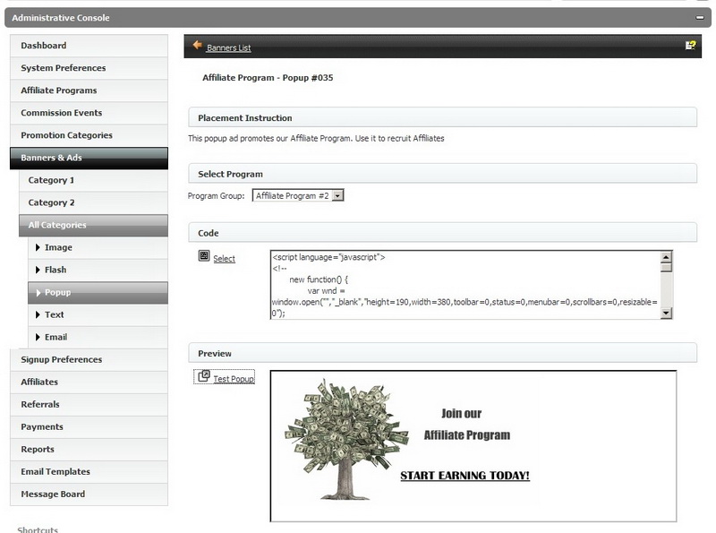Open Promotion Categories
The image size is (716, 533).
(x=89, y=135)
